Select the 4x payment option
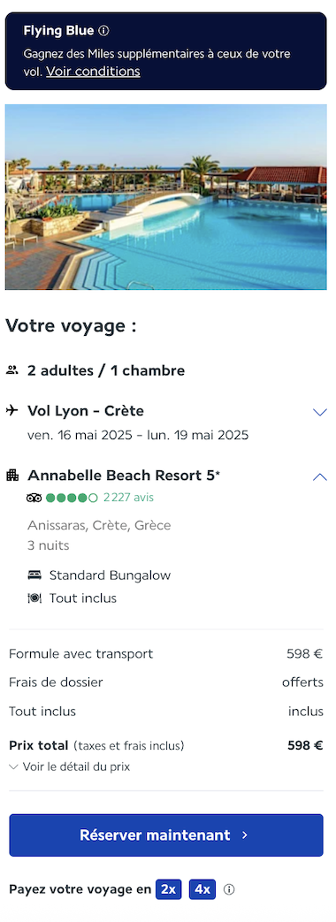 (x=202, y=889)
